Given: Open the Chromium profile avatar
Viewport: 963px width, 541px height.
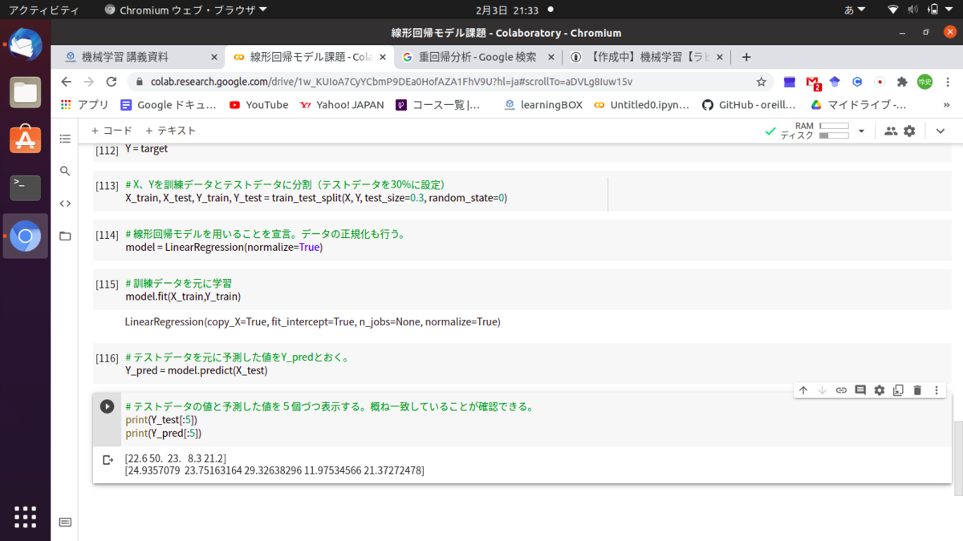Looking at the screenshot, I should click(925, 82).
